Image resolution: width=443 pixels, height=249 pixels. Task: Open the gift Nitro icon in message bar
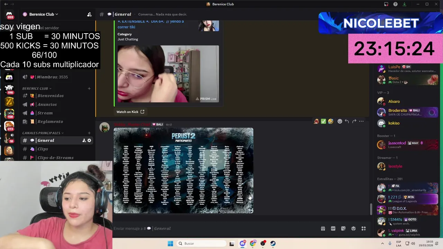click(x=323, y=229)
